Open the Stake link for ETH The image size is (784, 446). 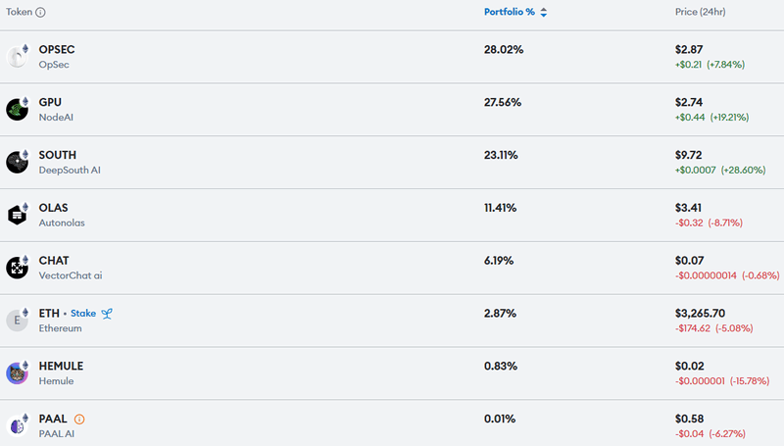coord(83,314)
